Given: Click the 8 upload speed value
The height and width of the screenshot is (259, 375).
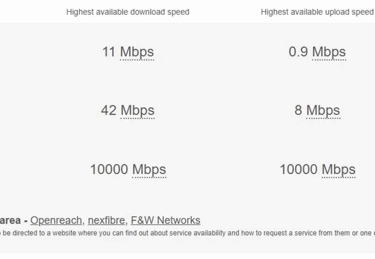Looking at the screenshot, I should tap(298, 111).
